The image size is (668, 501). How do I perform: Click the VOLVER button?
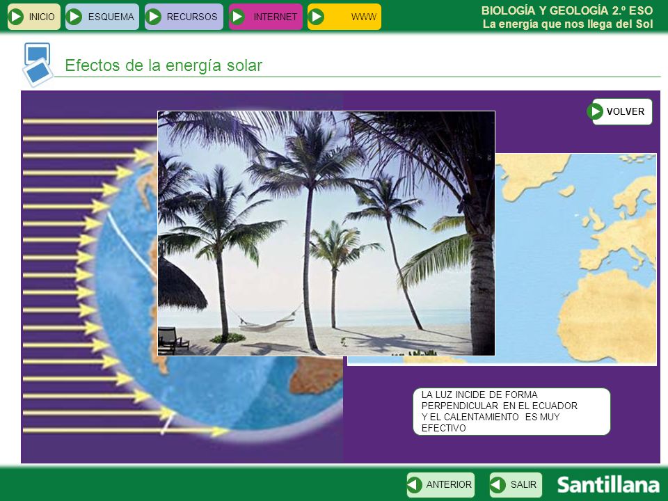(x=620, y=111)
